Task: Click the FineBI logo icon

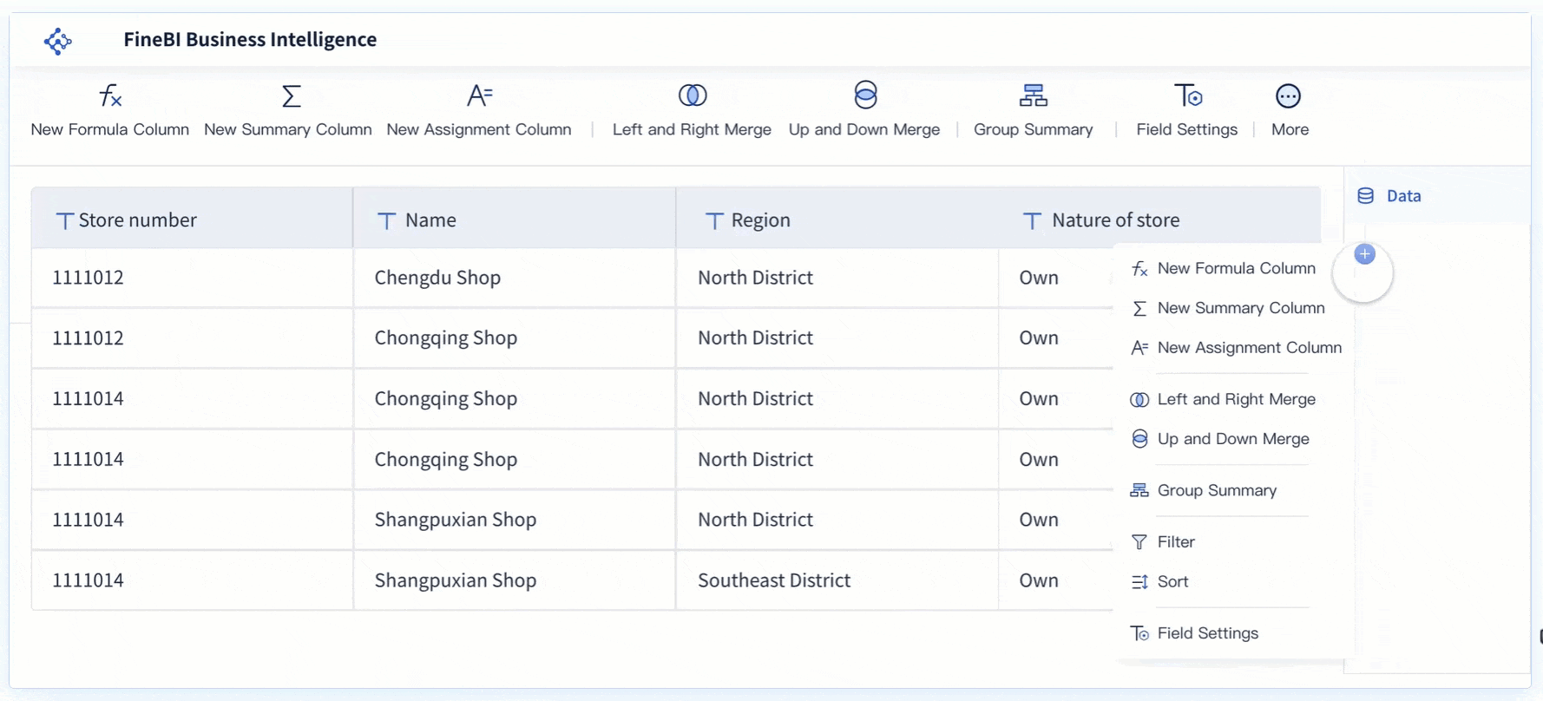Action: [57, 41]
